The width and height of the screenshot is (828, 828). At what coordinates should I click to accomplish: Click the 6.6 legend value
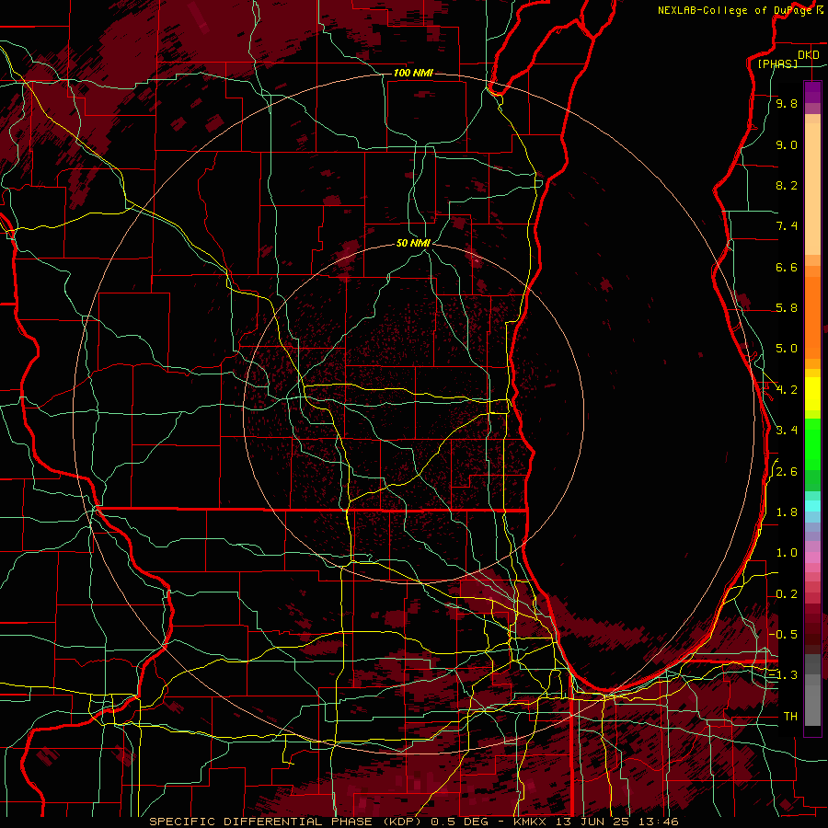787,267
